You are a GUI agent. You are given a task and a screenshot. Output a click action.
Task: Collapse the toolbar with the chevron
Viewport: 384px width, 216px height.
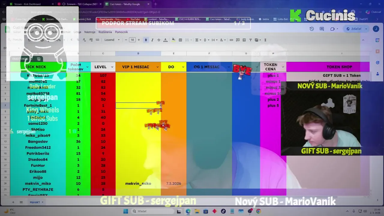tap(363, 40)
